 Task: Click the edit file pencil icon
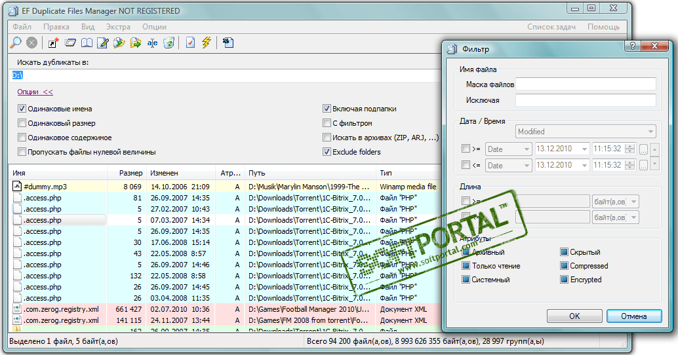pos(103,43)
